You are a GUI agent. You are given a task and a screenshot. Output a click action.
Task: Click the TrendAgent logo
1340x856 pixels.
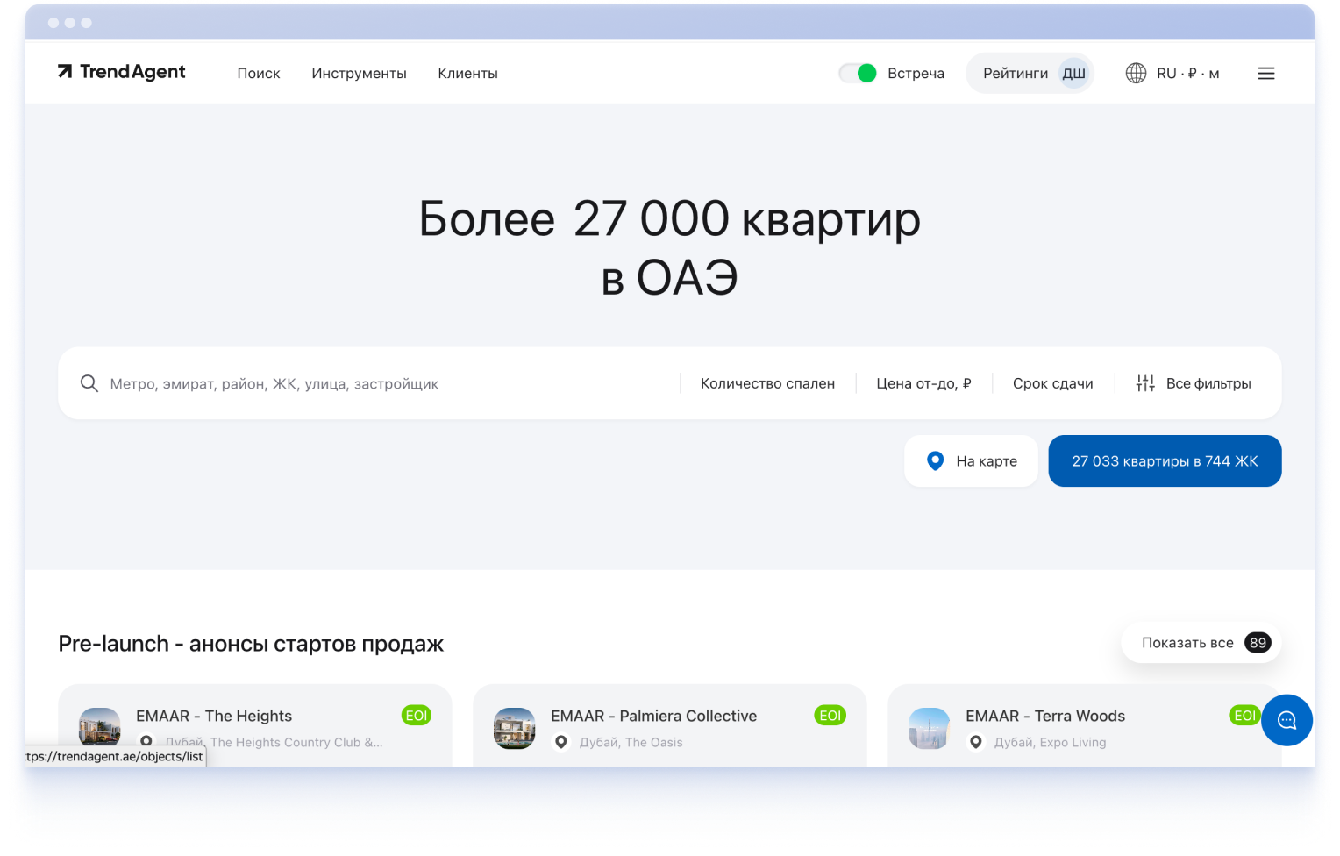(x=122, y=72)
